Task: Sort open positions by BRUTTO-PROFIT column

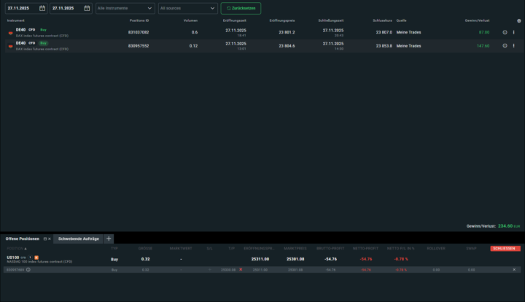Action: click(x=330, y=249)
